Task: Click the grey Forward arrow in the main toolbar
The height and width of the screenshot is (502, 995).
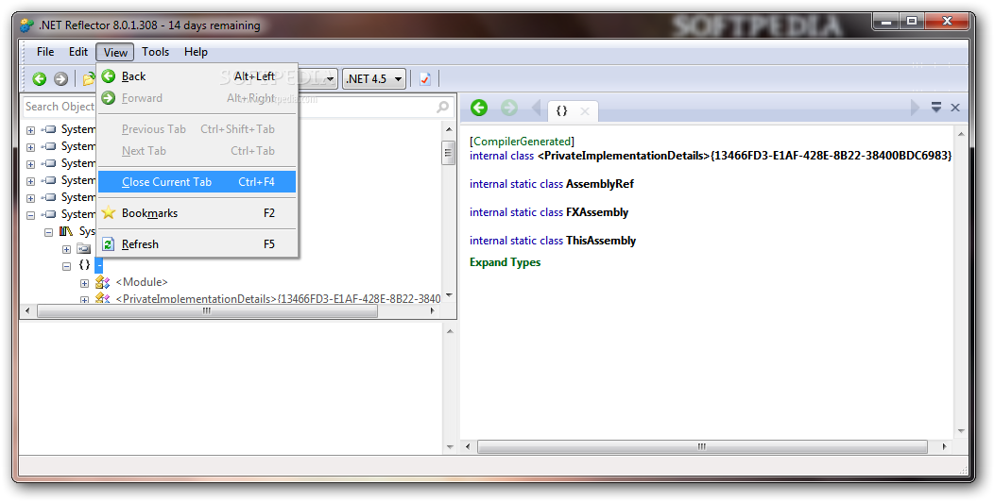Action: point(60,78)
